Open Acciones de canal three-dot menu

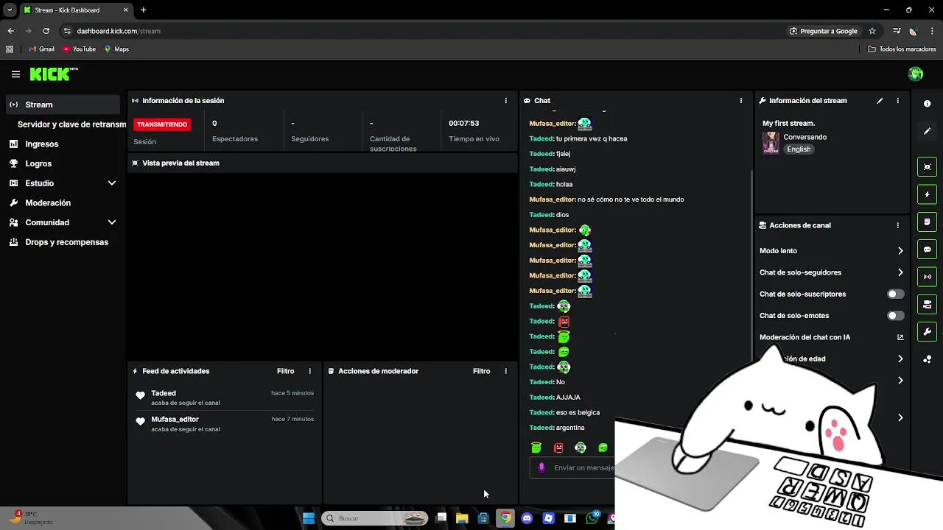[897, 225]
